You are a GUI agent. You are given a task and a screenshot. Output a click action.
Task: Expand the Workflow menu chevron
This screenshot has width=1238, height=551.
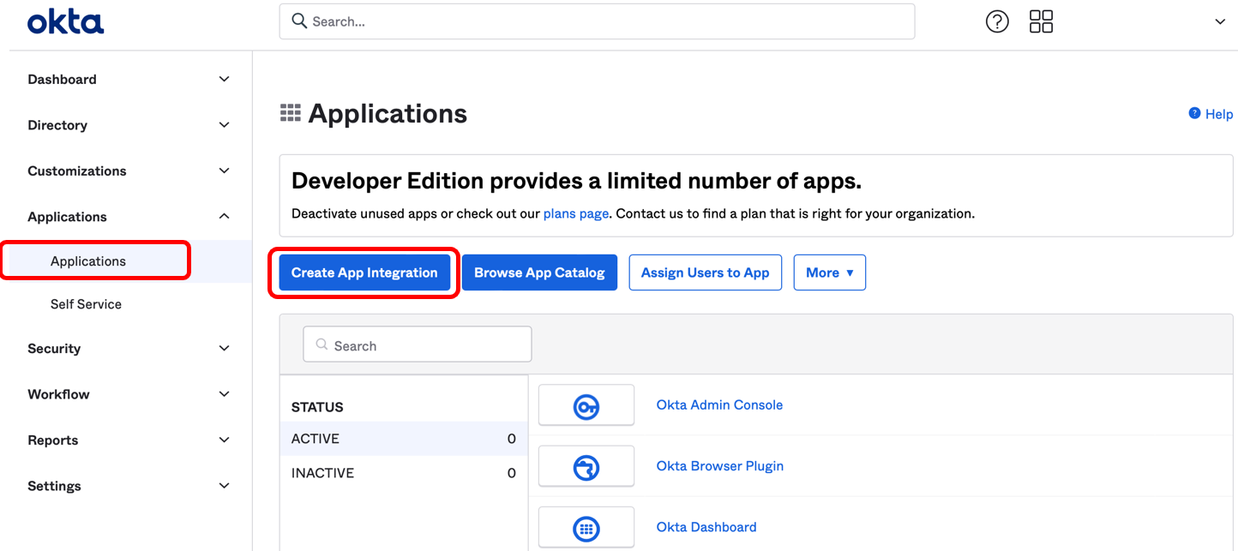pos(224,394)
